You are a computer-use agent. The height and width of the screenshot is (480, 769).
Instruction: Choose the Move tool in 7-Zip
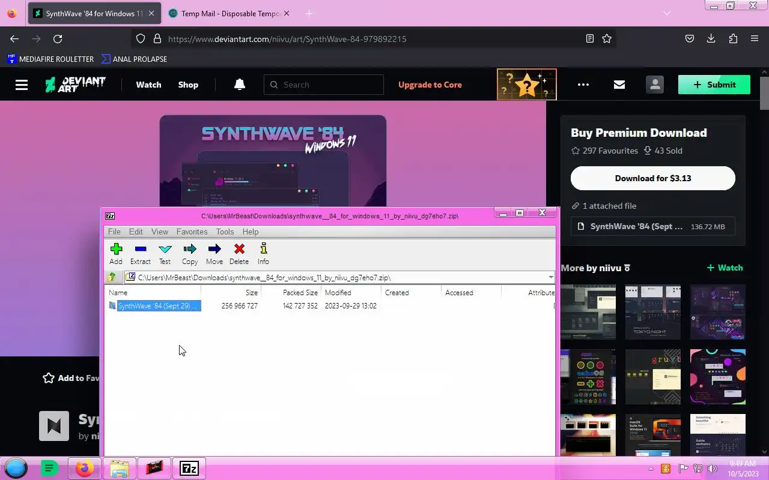point(214,253)
